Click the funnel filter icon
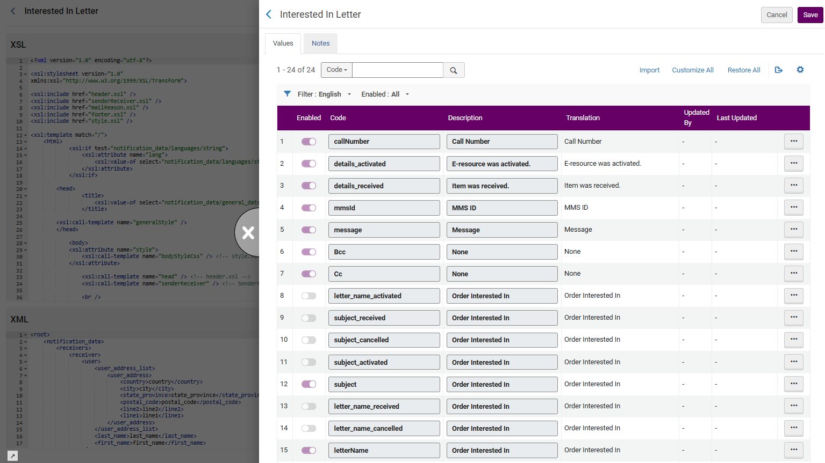Screen dimensions: 825x463 288,94
